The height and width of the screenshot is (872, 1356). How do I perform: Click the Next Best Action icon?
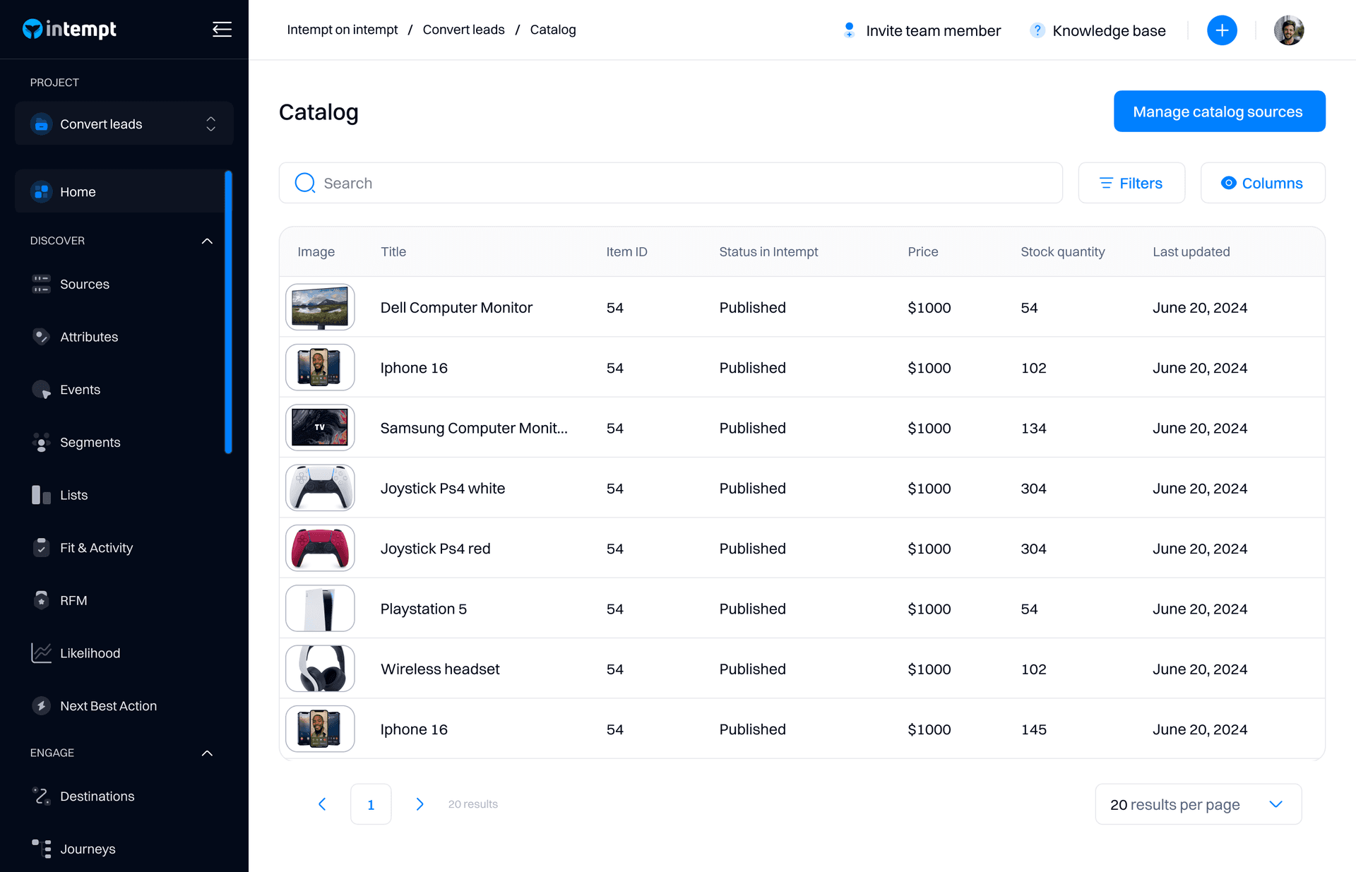pyautogui.click(x=42, y=705)
